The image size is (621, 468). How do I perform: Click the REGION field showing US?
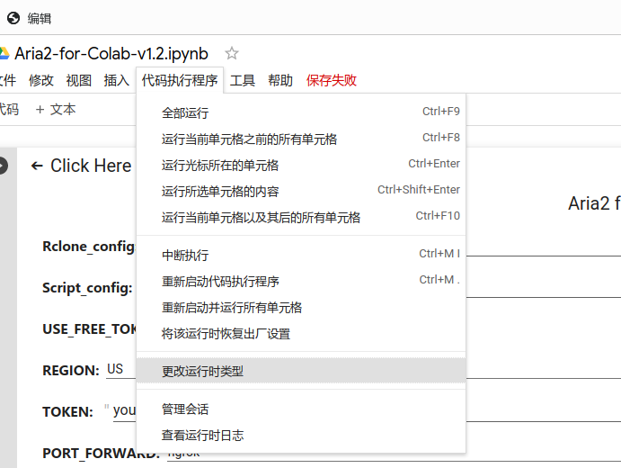pyautogui.click(x=120, y=370)
